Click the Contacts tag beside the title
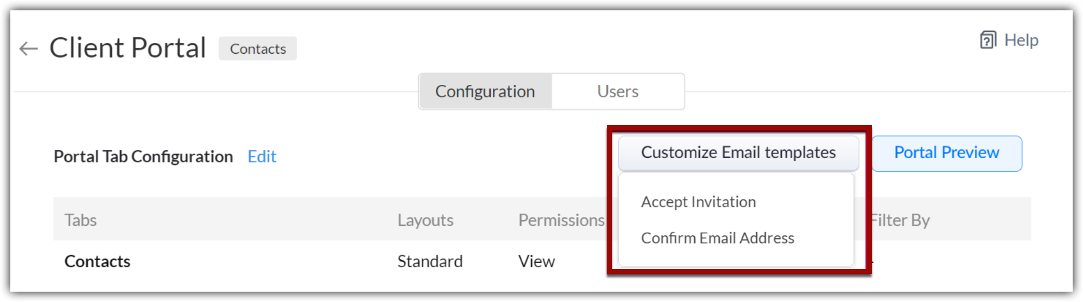The width and height of the screenshot is (1083, 302). [x=258, y=49]
